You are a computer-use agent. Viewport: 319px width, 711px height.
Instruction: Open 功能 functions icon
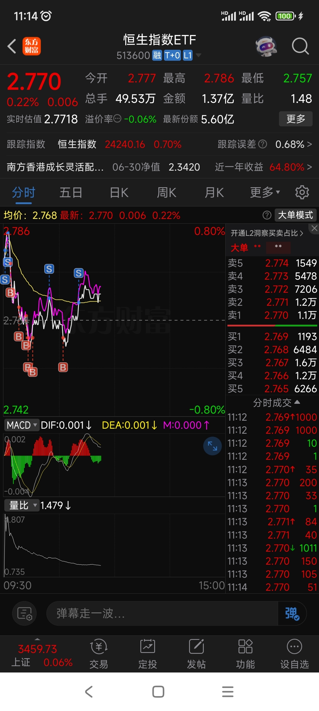[245, 654]
